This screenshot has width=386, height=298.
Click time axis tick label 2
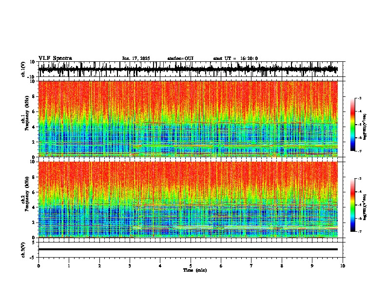pos(99,266)
